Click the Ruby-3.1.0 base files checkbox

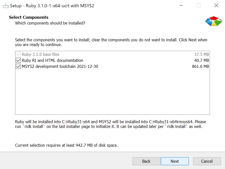click(18, 54)
